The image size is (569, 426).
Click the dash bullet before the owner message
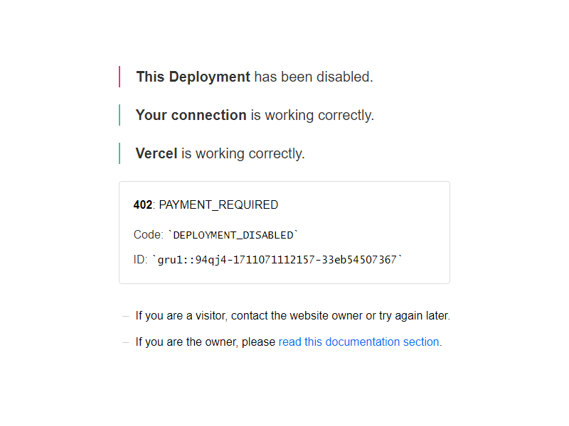click(126, 342)
